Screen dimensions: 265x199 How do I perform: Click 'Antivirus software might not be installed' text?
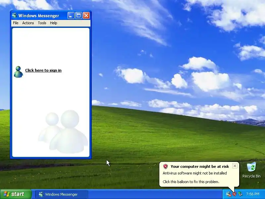point(195,173)
